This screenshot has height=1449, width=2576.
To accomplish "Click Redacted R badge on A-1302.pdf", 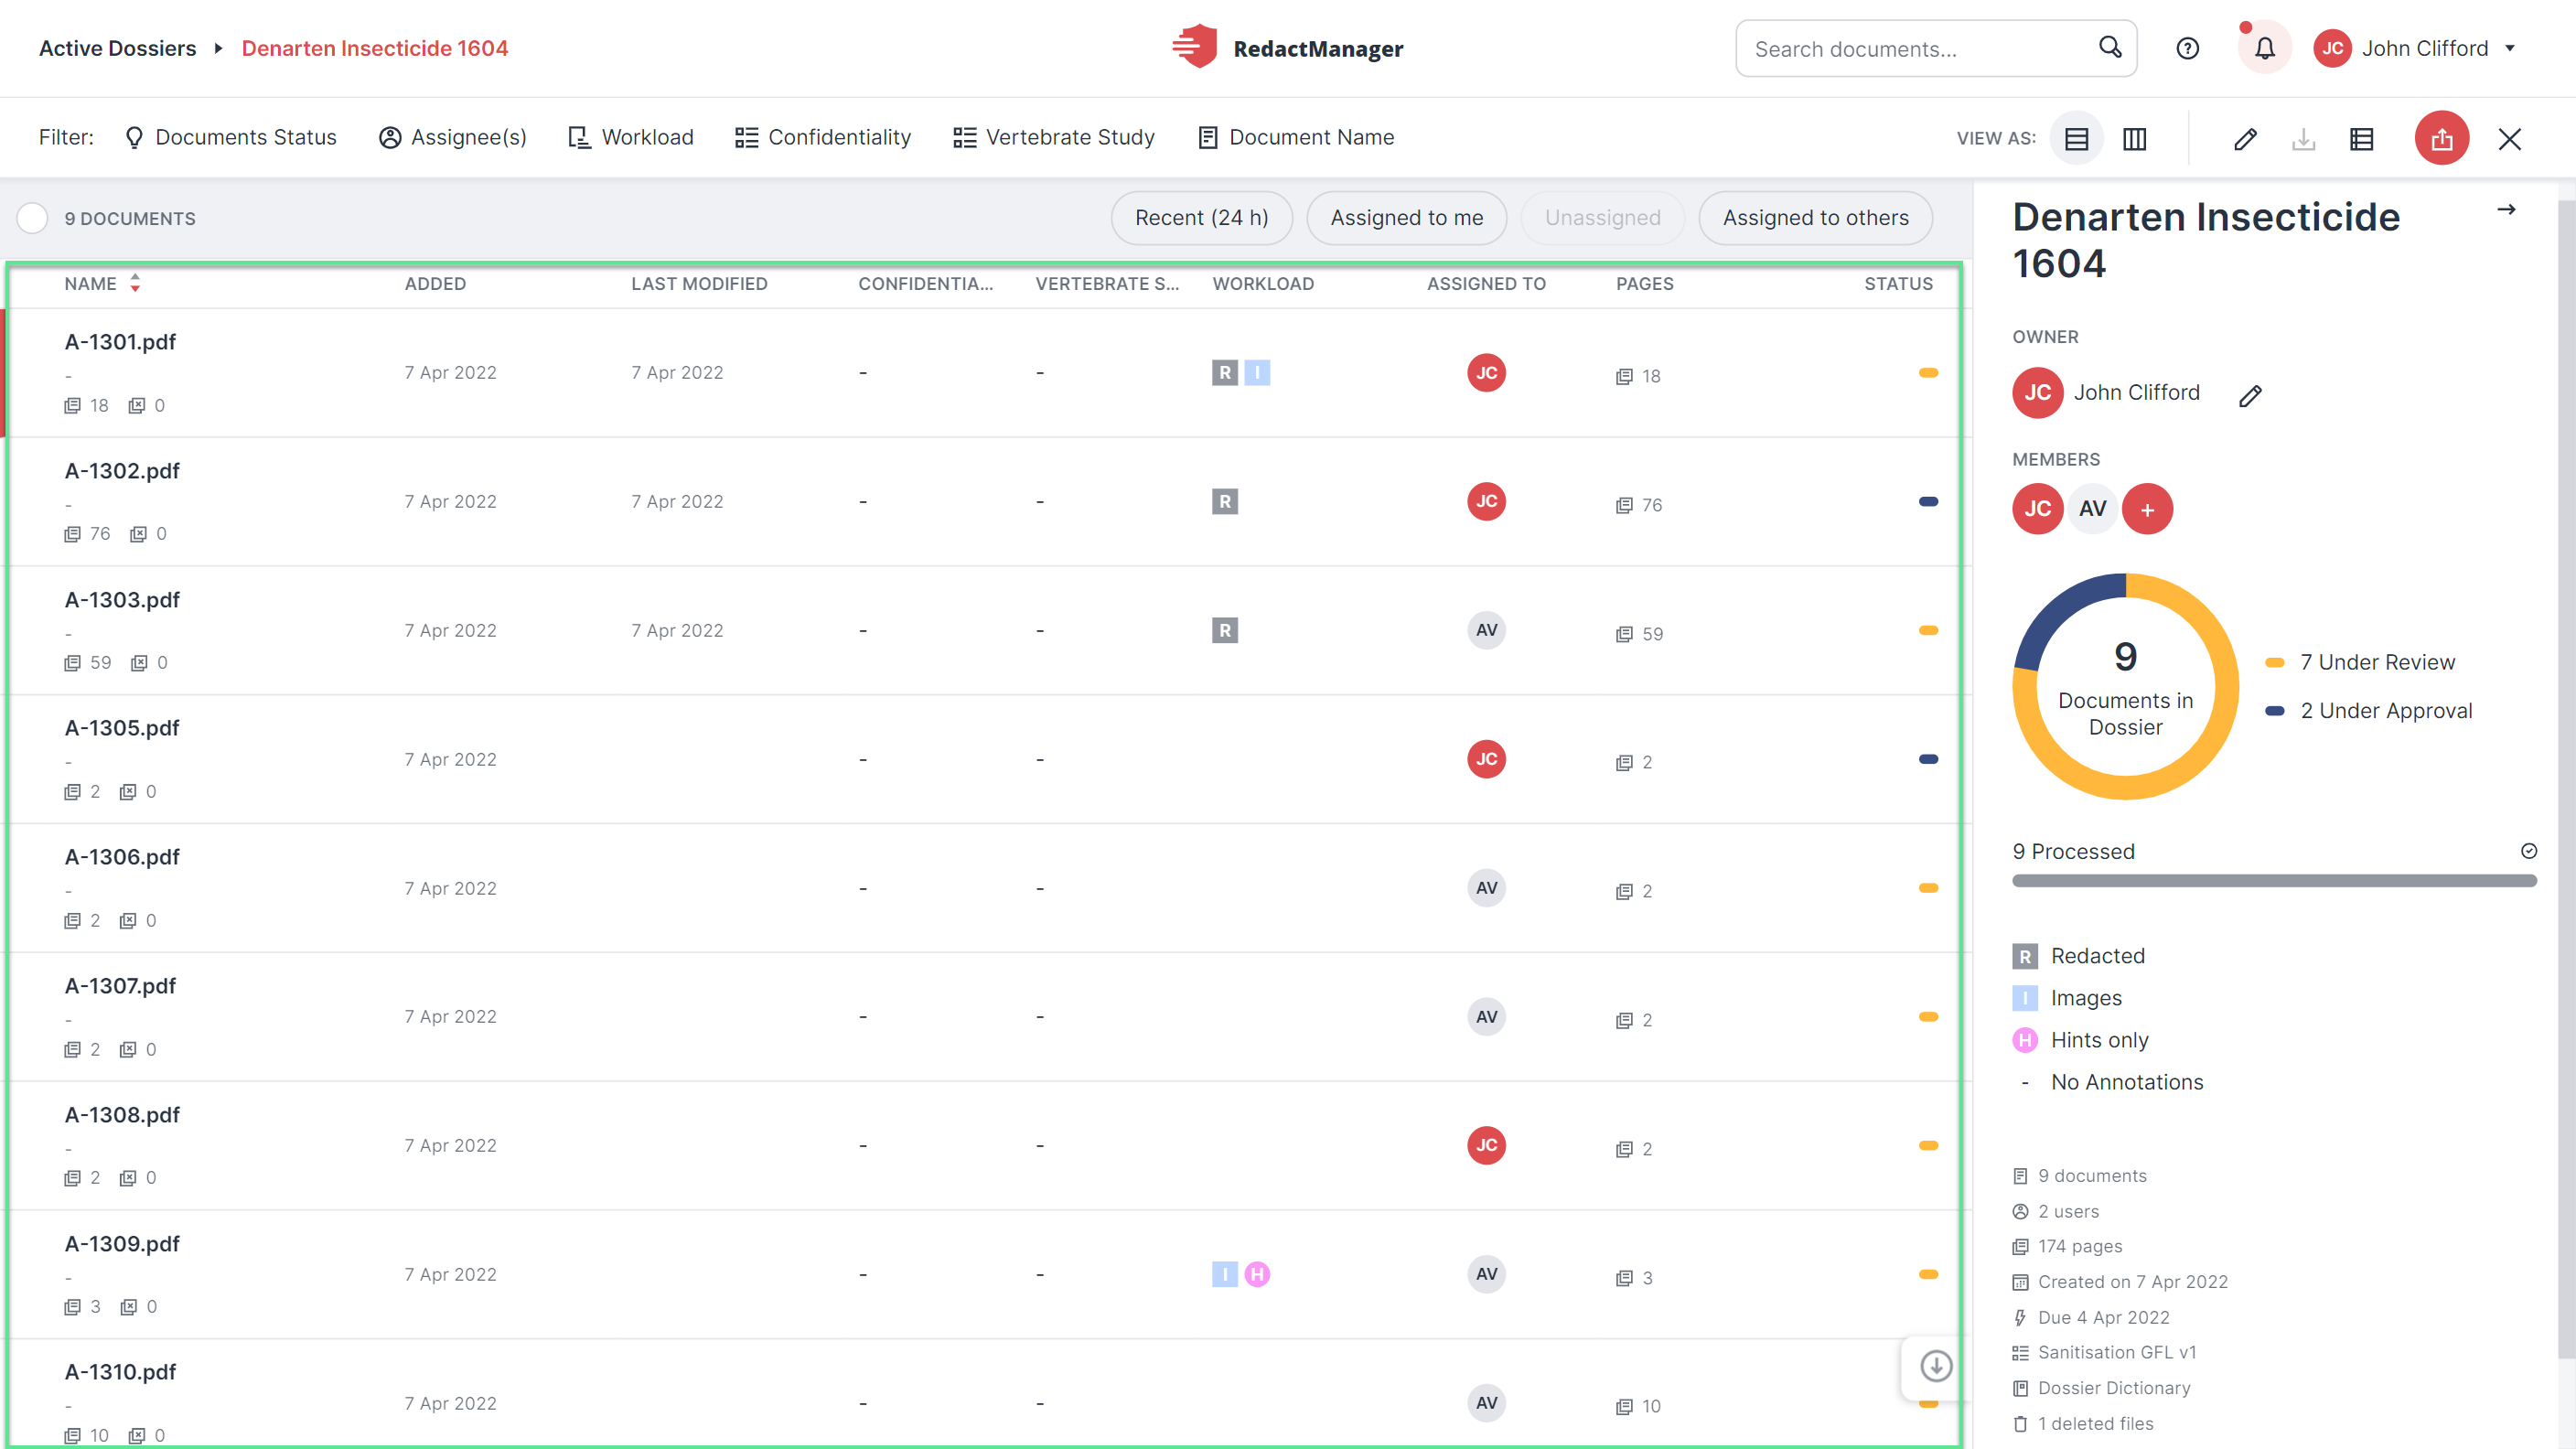I will pyautogui.click(x=1224, y=501).
